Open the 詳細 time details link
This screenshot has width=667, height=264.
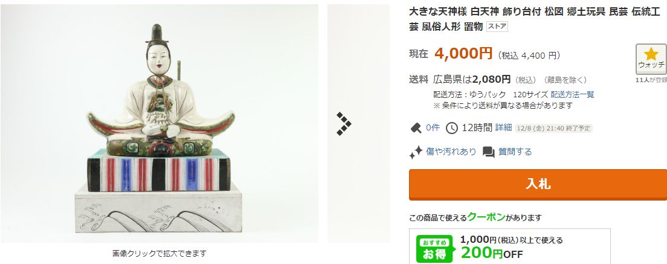point(504,127)
